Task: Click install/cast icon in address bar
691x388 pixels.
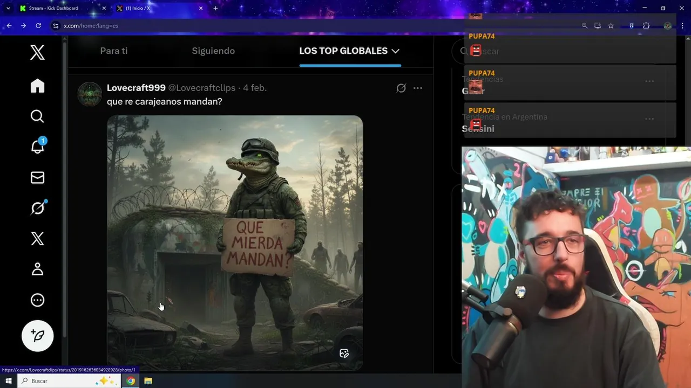Action: [598, 25]
